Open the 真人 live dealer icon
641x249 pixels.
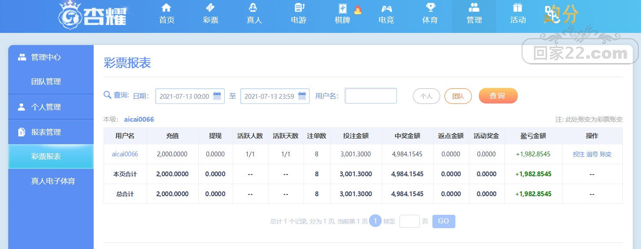[x=254, y=7]
